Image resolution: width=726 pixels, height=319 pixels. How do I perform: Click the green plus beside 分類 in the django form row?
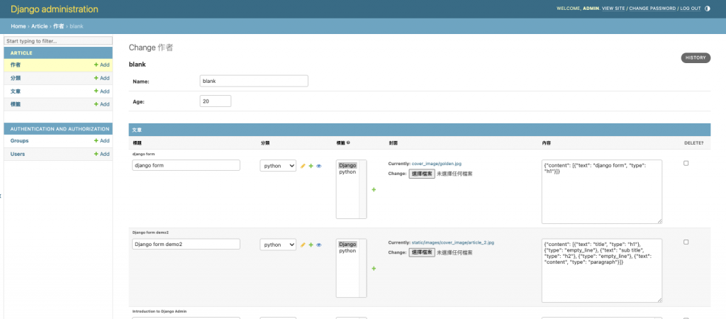click(311, 166)
